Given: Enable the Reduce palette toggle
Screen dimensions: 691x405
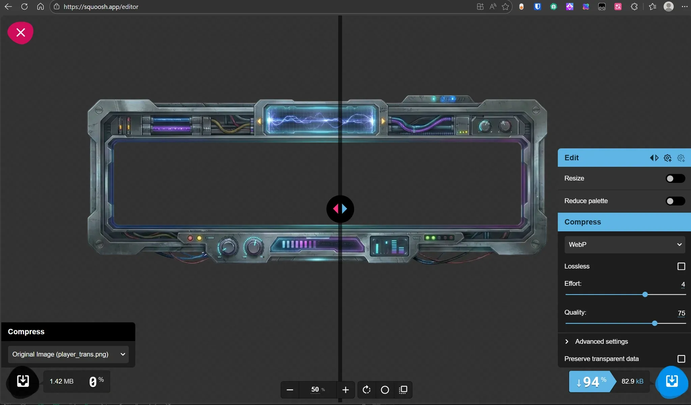Looking at the screenshot, I should pos(675,201).
